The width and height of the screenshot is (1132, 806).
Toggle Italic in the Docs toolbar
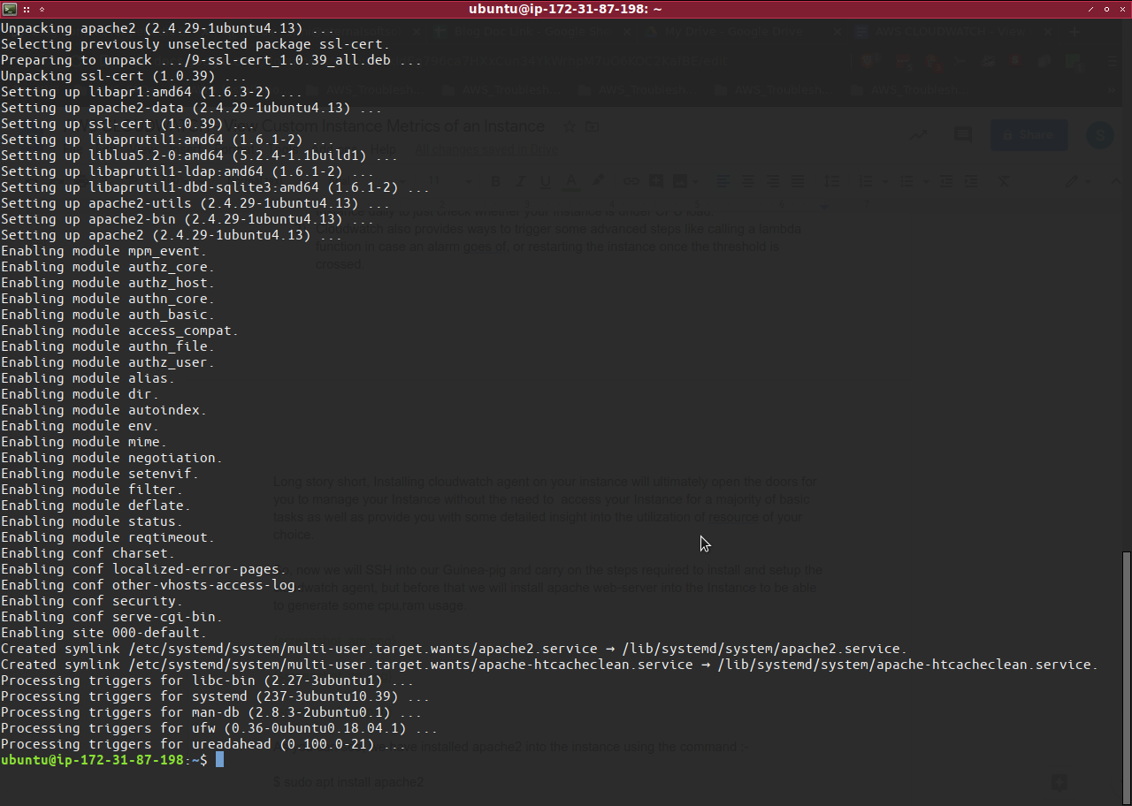pyautogui.click(x=520, y=181)
